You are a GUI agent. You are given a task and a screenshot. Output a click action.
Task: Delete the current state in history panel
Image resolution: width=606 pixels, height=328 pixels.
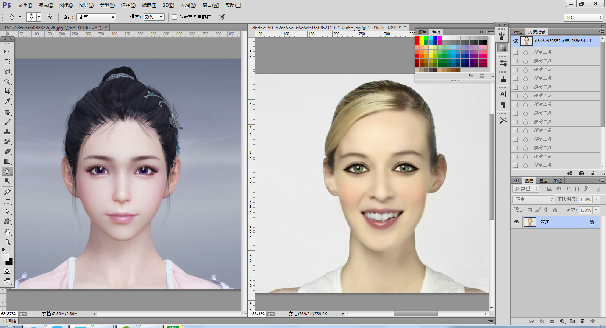[593, 173]
